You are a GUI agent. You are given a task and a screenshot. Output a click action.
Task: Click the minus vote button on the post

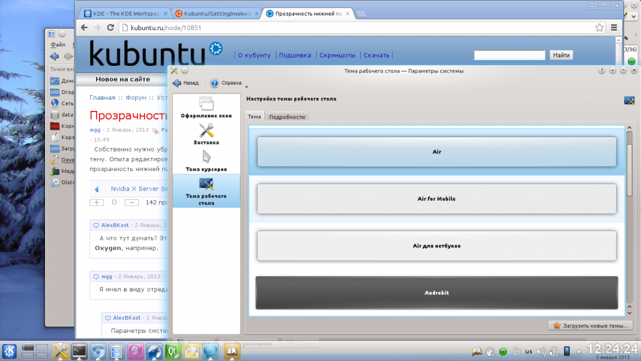(x=131, y=202)
